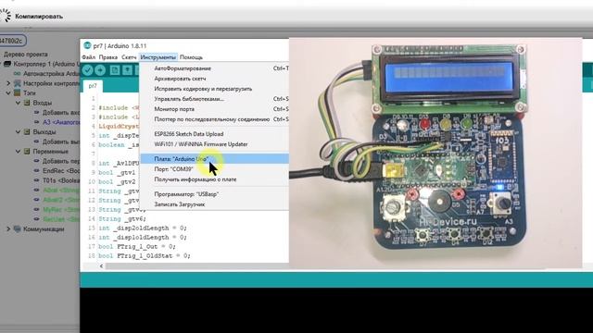The width and height of the screenshot is (593, 333).
Task: Select the T01s Boolean variable
Action: [x=60, y=180]
